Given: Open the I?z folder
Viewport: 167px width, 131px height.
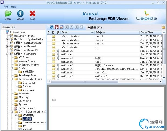Looking at the screenshot, I should tap(25, 126).
